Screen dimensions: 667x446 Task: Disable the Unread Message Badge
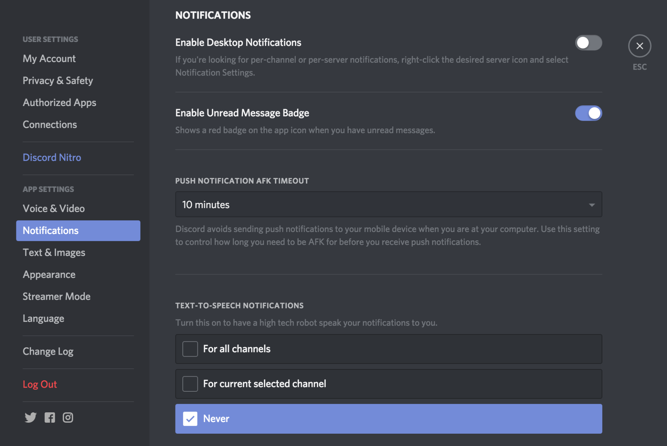click(588, 113)
